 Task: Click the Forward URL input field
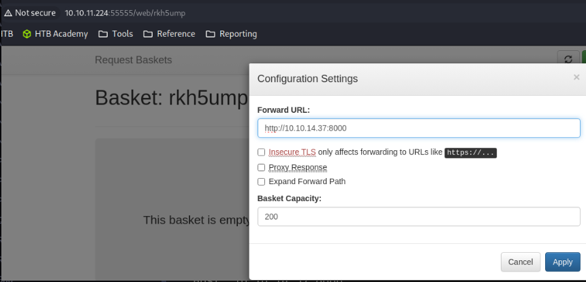418,128
